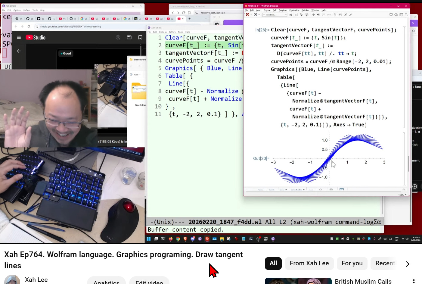
Task: Open the Palettes menu in Wolfram Desktop
Action: pyautogui.click(x=305, y=10)
